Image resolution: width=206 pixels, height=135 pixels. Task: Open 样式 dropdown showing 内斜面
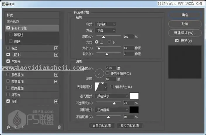[x=105, y=24]
